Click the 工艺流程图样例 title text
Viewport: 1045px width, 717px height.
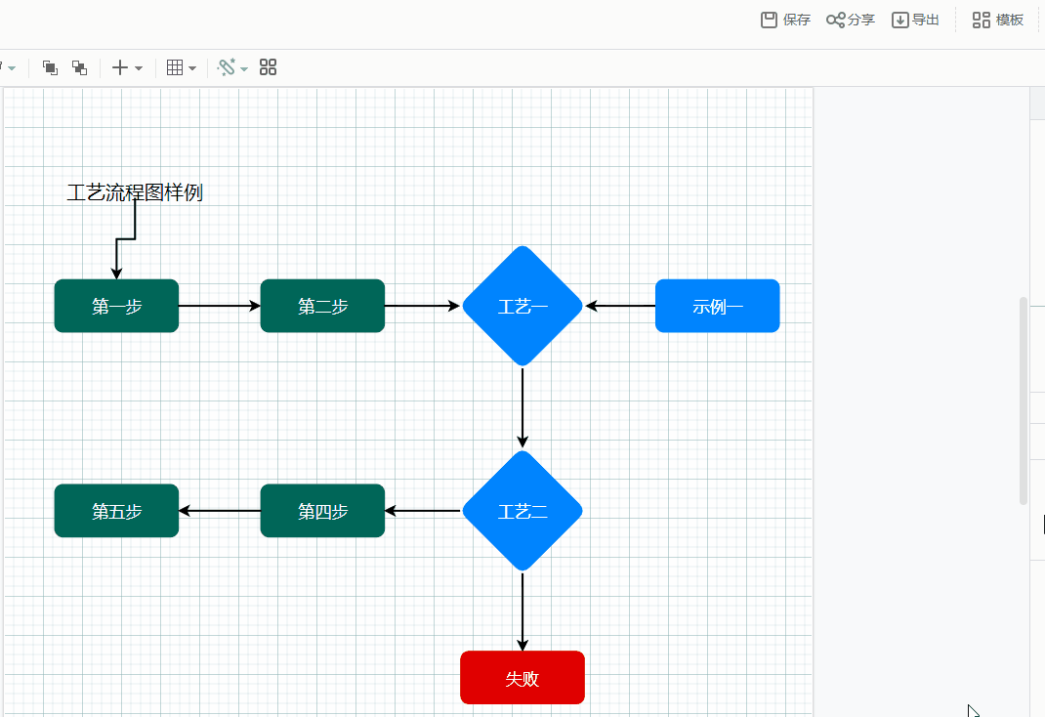coord(135,192)
